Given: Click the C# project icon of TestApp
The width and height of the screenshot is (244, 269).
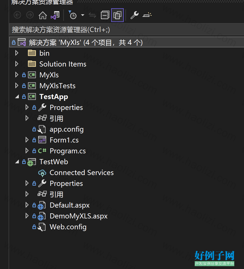Looking at the screenshot, I should click(32, 97).
